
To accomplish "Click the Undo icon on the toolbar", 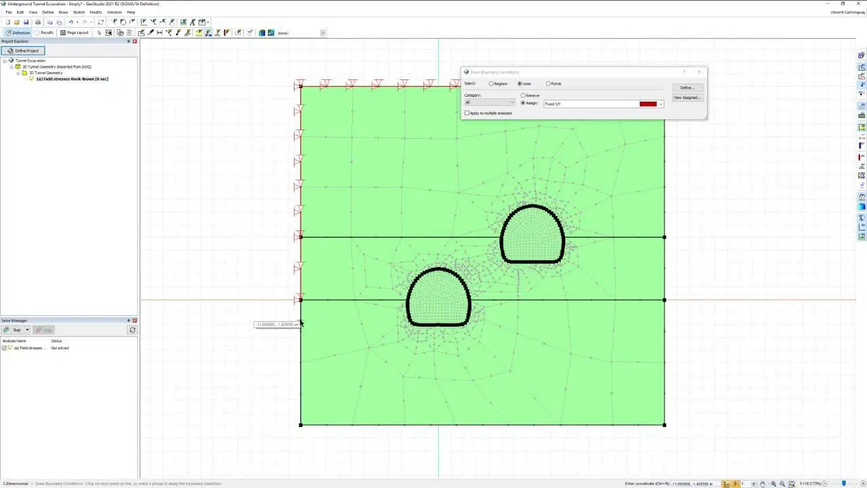I will tap(71, 22).
